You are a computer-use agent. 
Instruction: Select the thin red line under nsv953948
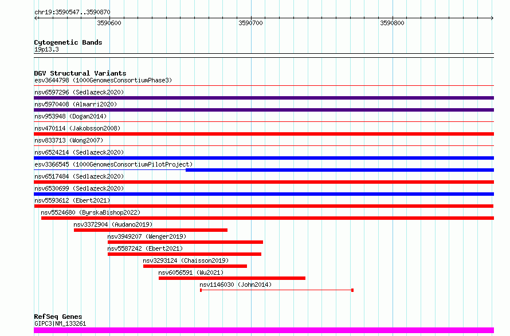coord(264,122)
